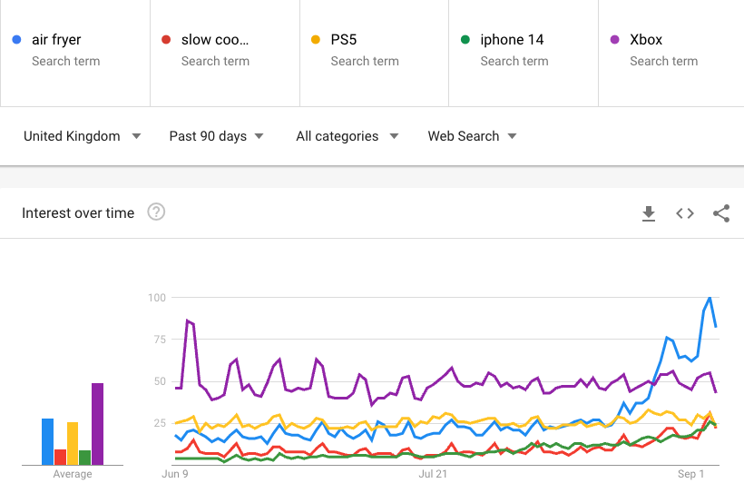The image size is (744, 493).
Task: Select the slow coo... search term card
Action: pyautogui.click(x=225, y=54)
